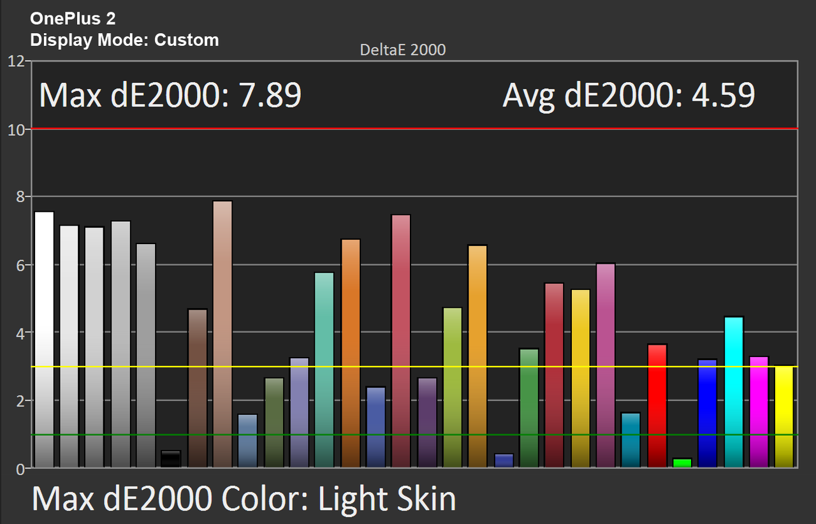Select the "Max dE2000 Color: Light Skin" caption
Image resolution: width=816 pixels, height=524 pixels.
pos(244,498)
